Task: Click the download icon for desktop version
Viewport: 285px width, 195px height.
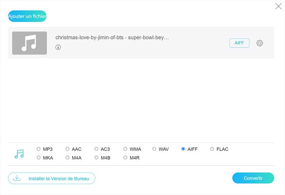Action: pos(16,178)
